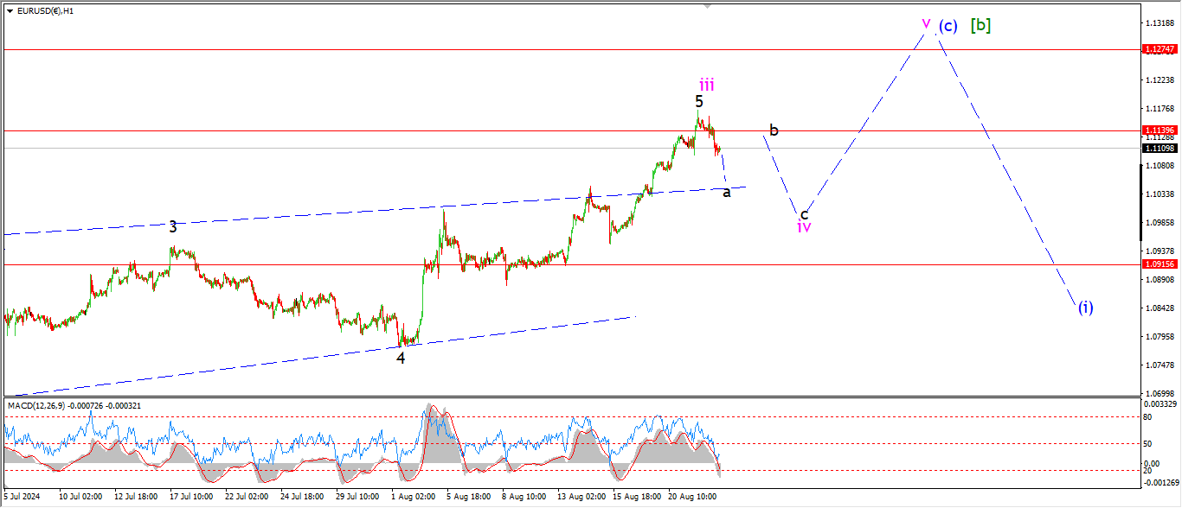Click the chart shift triangle marker at top
The image size is (1182, 508).
point(708,5)
